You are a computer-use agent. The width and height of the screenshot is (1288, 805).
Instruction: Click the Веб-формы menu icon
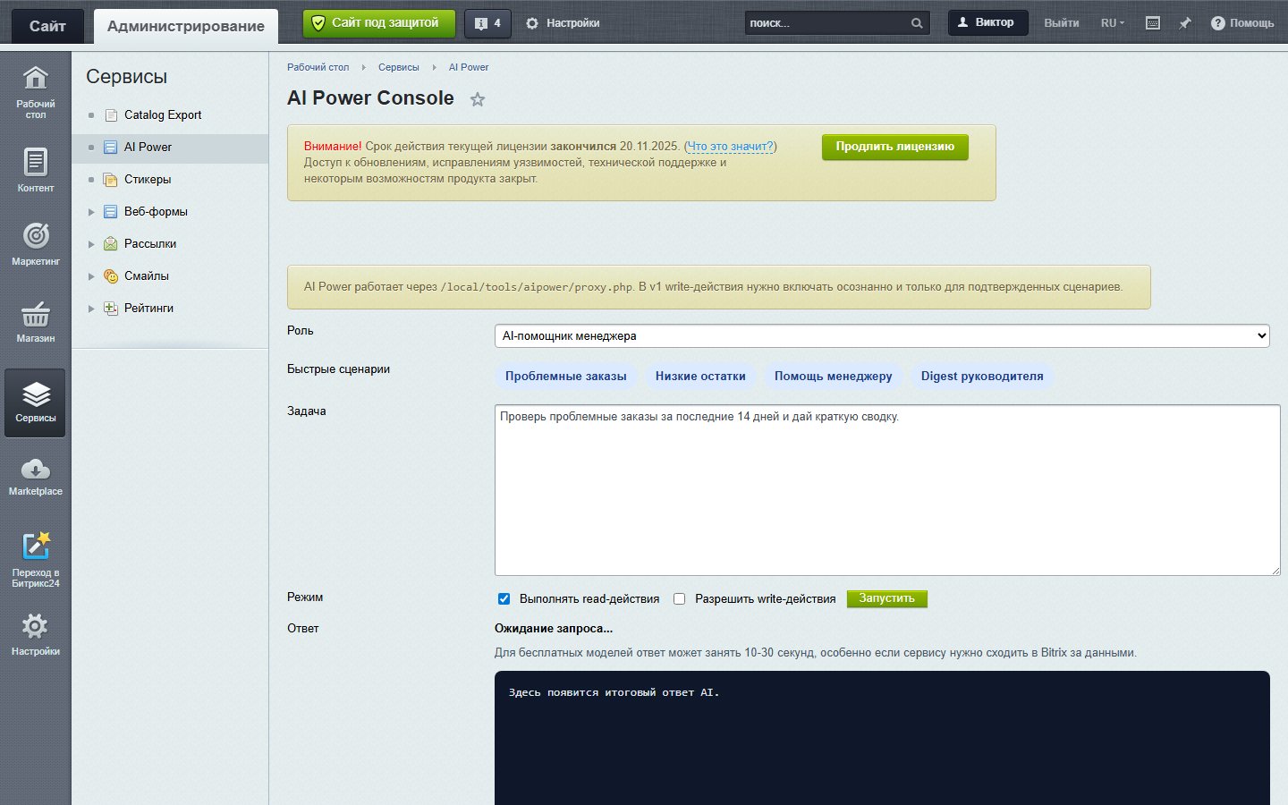pyautogui.click(x=111, y=212)
